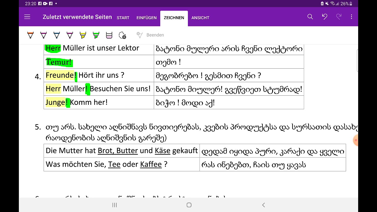This screenshot has height=212, width=377.
Task: Select the yellow highlighter
Action: (x=83, y=35)
